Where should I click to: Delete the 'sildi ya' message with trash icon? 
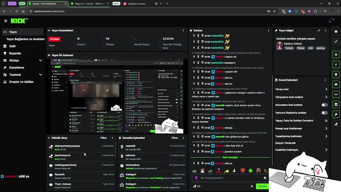194,163
